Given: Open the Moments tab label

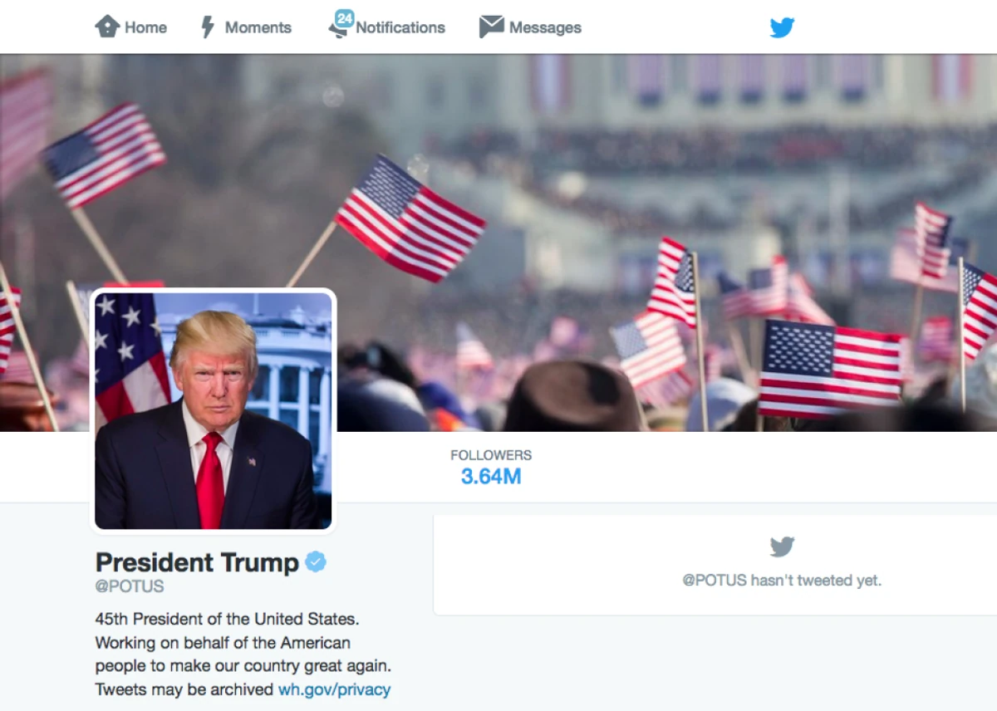Looking at the screenshot, I should (x=258, y=27).
